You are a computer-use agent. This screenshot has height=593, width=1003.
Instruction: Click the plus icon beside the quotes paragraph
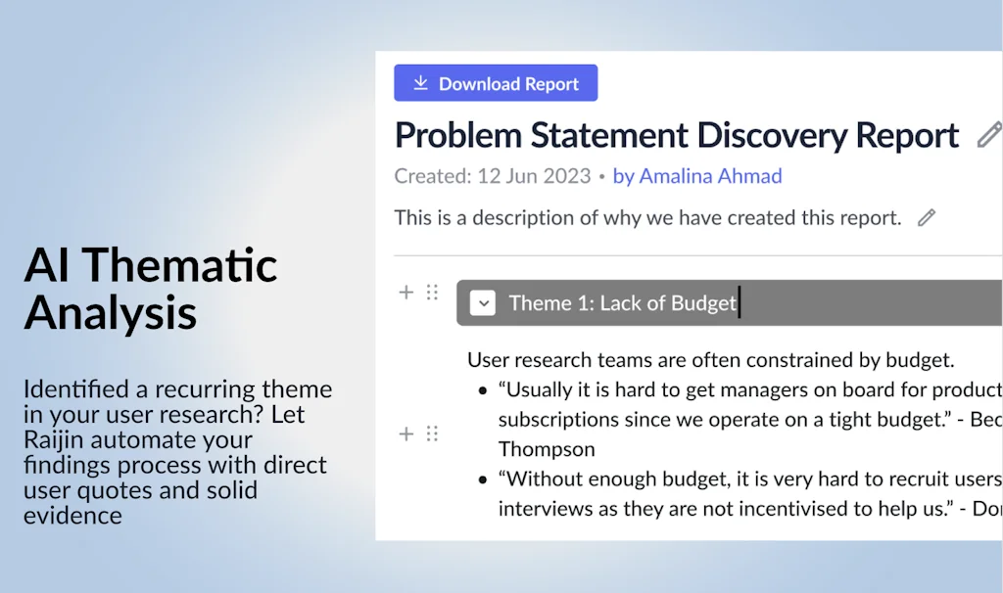pos(406,433)
